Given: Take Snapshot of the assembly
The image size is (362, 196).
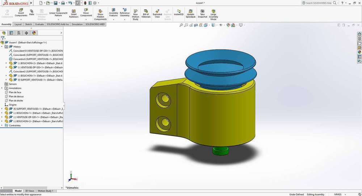Looking at the screenshot, I should coord(202,14).
